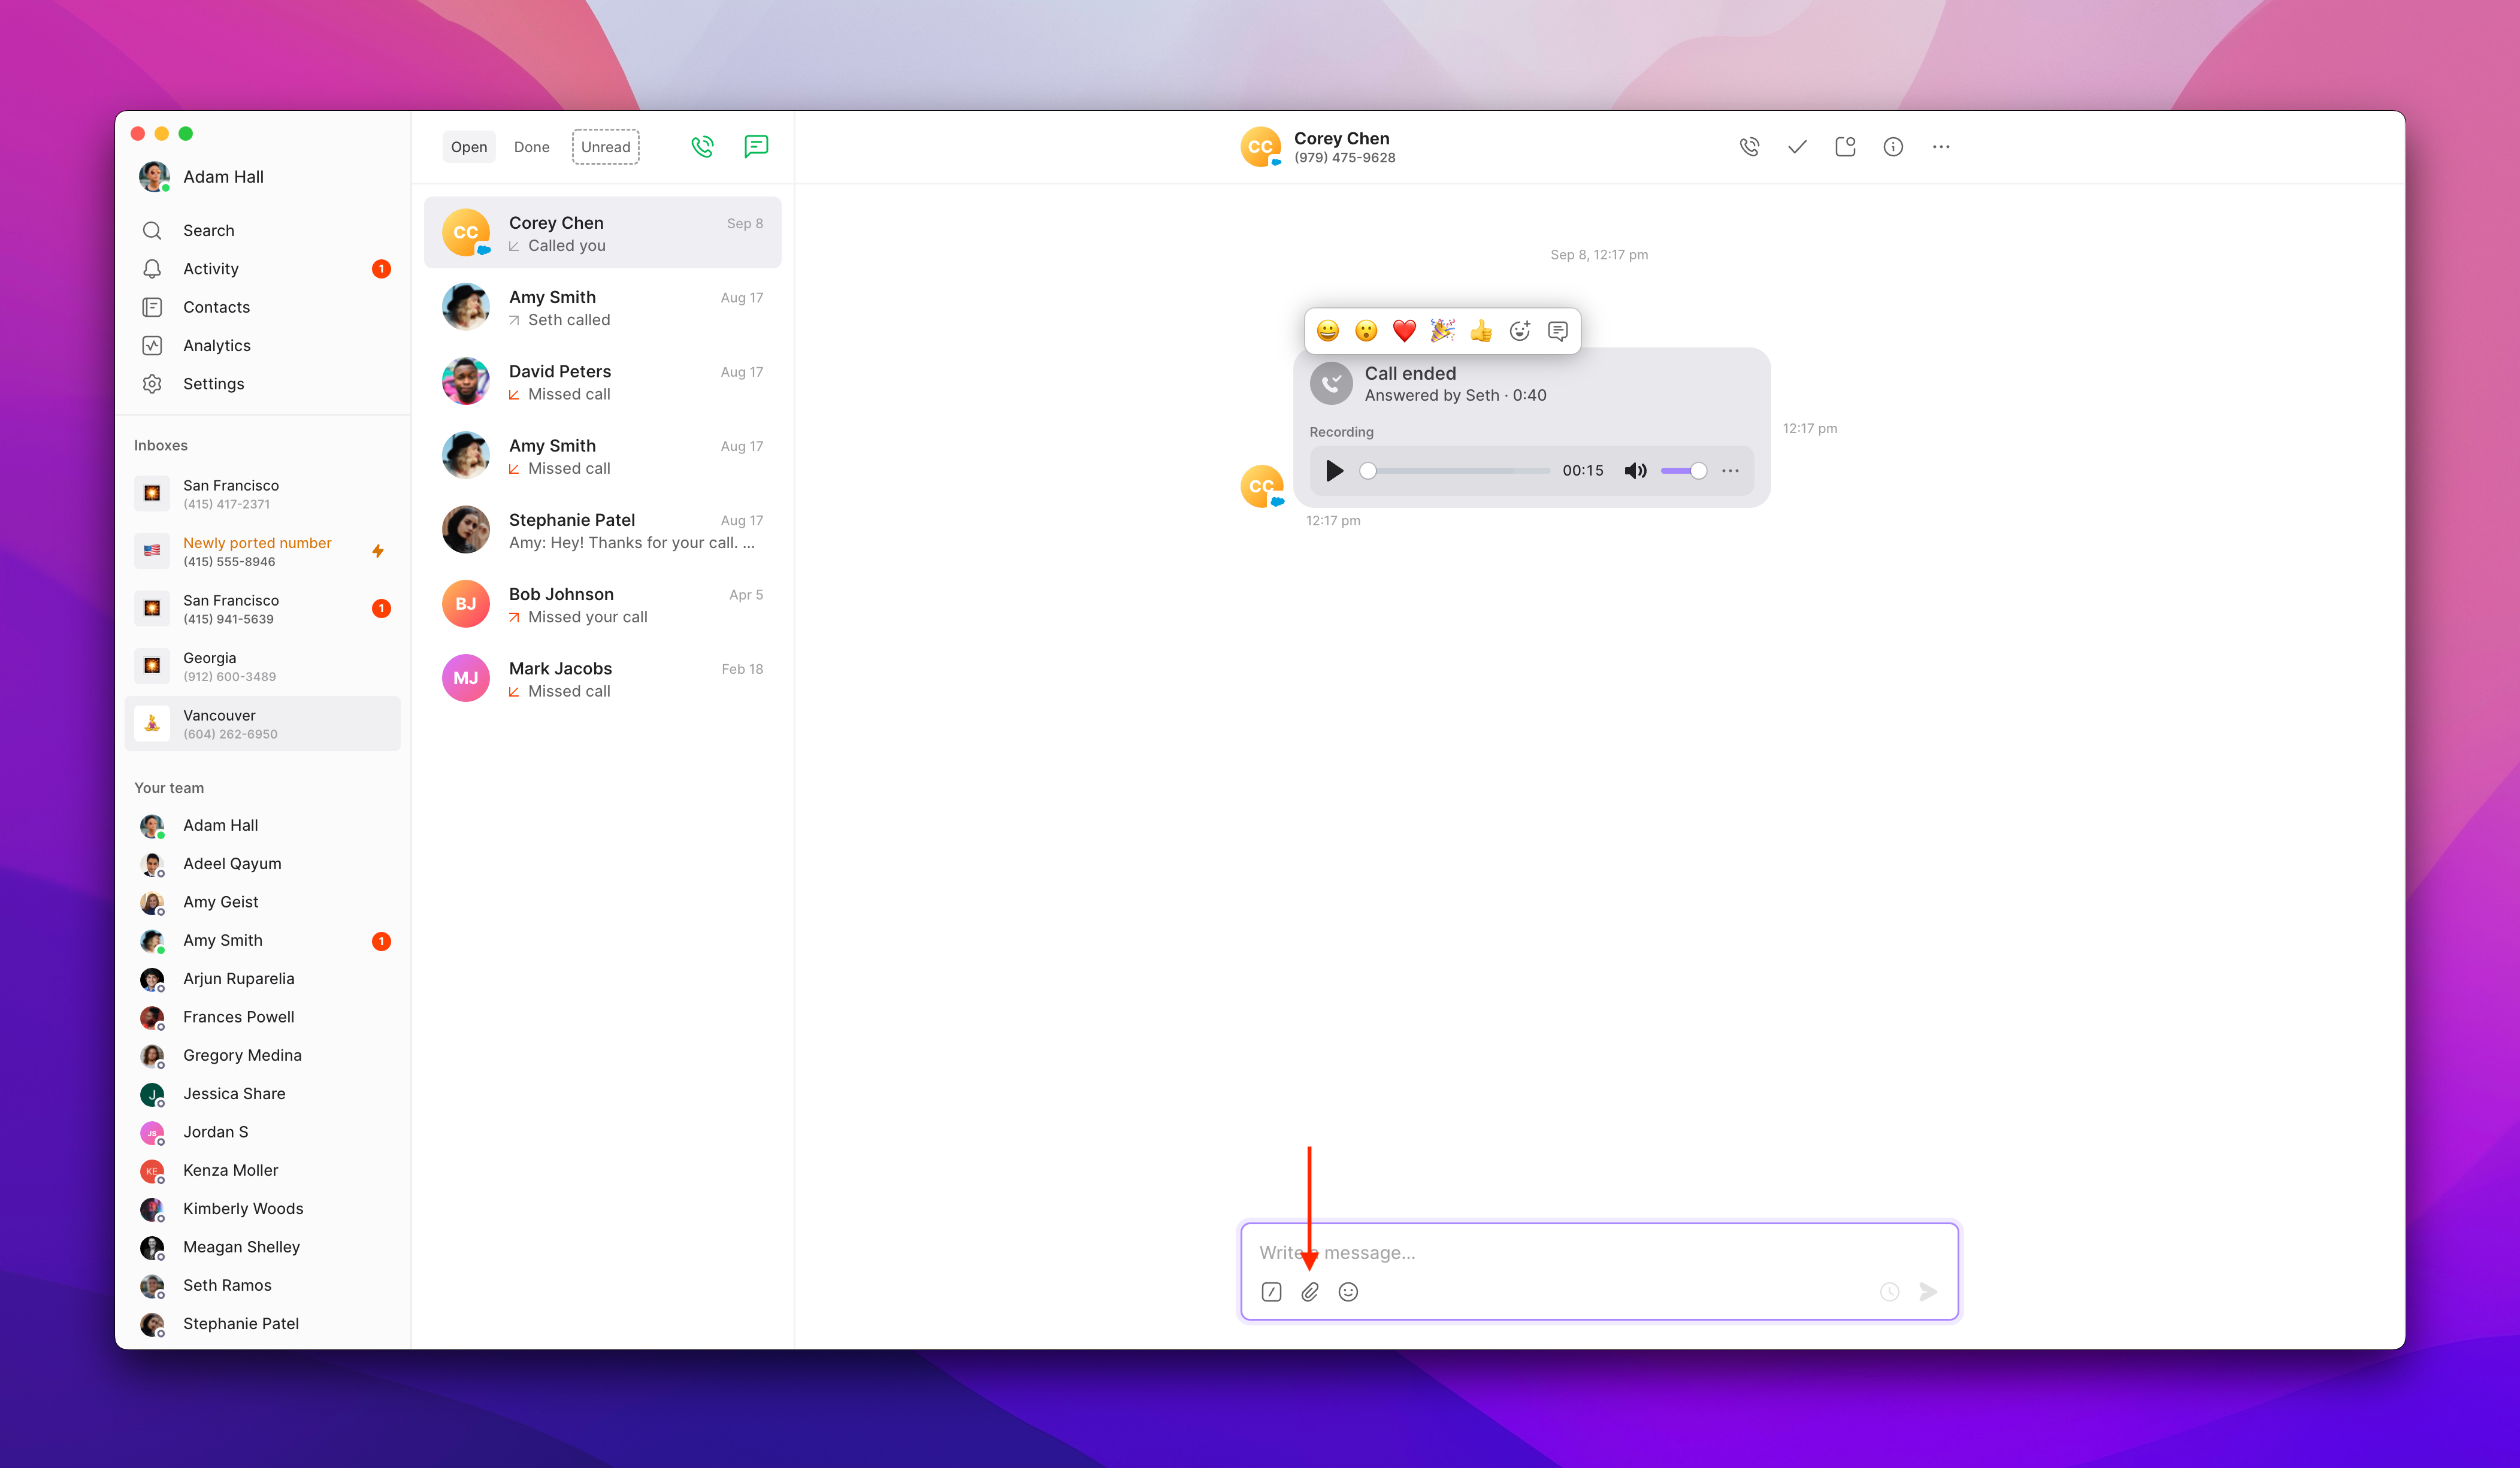Select the Georgia inbox
The image size is (2520, 1468).
tap(263, 666)
